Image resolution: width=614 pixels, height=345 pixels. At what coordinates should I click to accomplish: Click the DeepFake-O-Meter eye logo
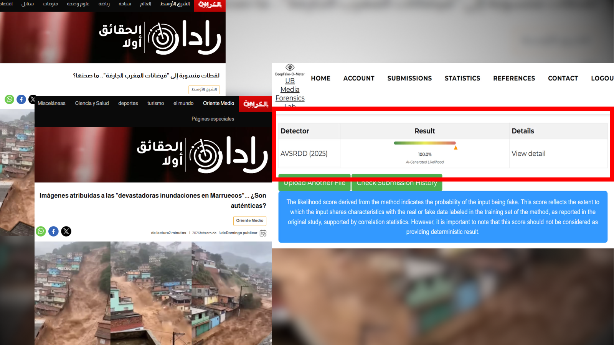[290, 67]
